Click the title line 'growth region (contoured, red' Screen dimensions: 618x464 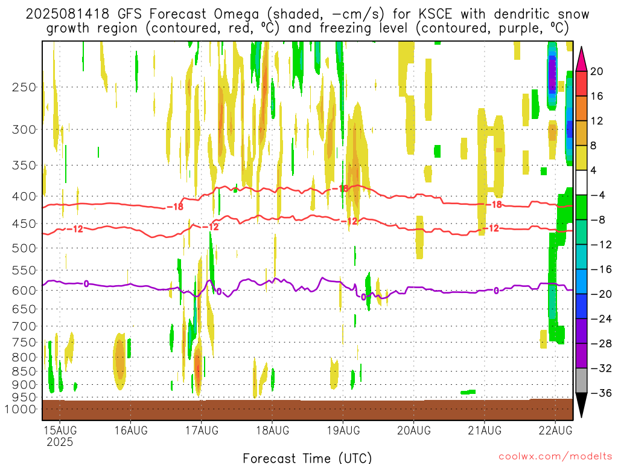307,28
